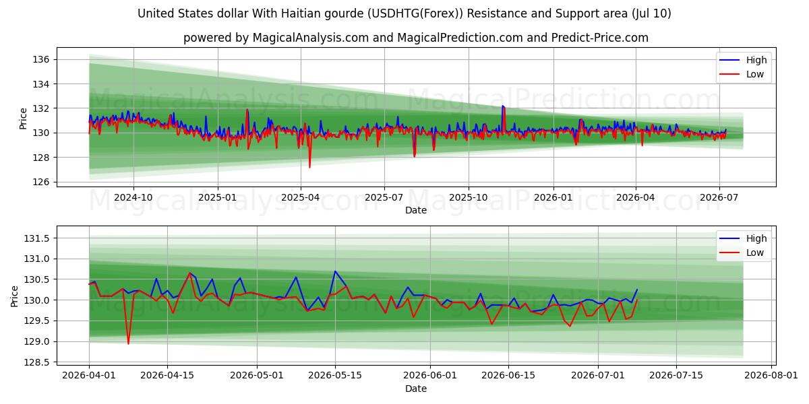The image size is (809, 404).
Task: Click the 2026-04-01 date tick label
Action: pos(89,376)
